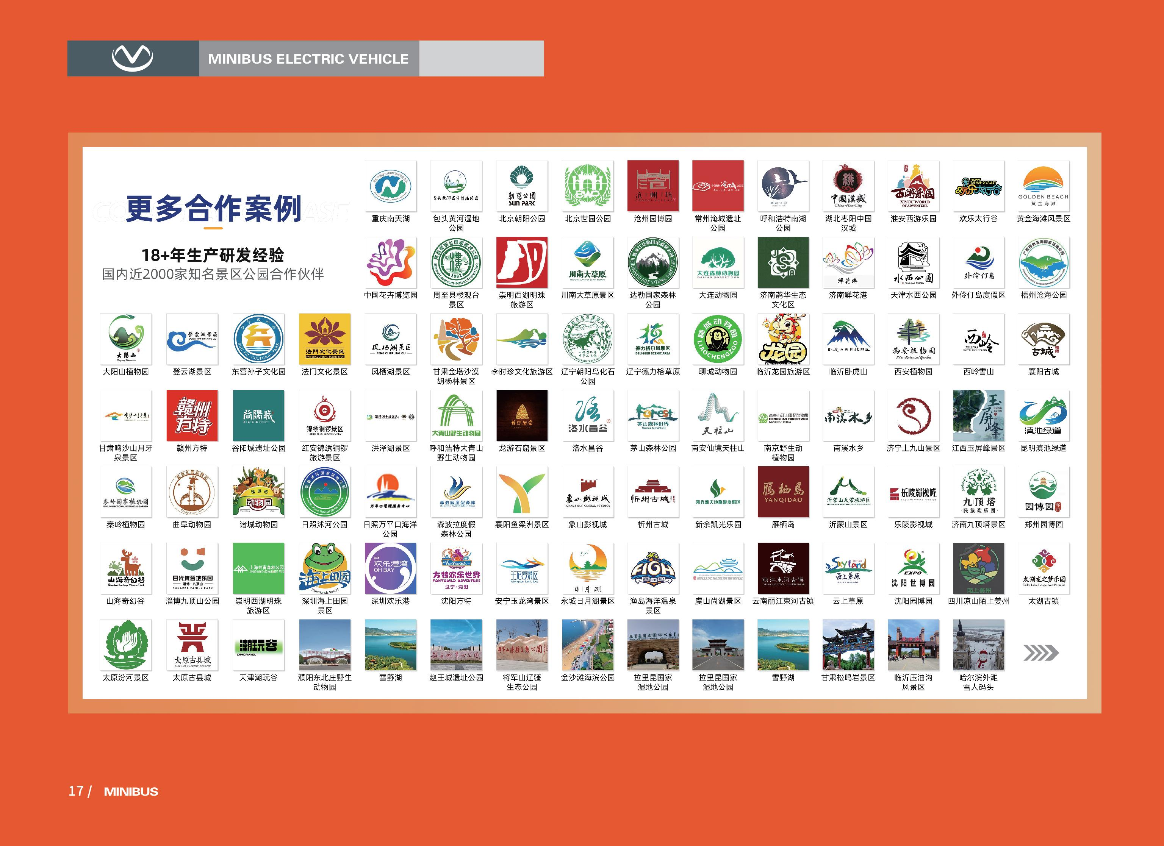Select the 湖北枣阳中国汉城 logo
This screenshot has width=1164, height=846.
click(848, 186)
